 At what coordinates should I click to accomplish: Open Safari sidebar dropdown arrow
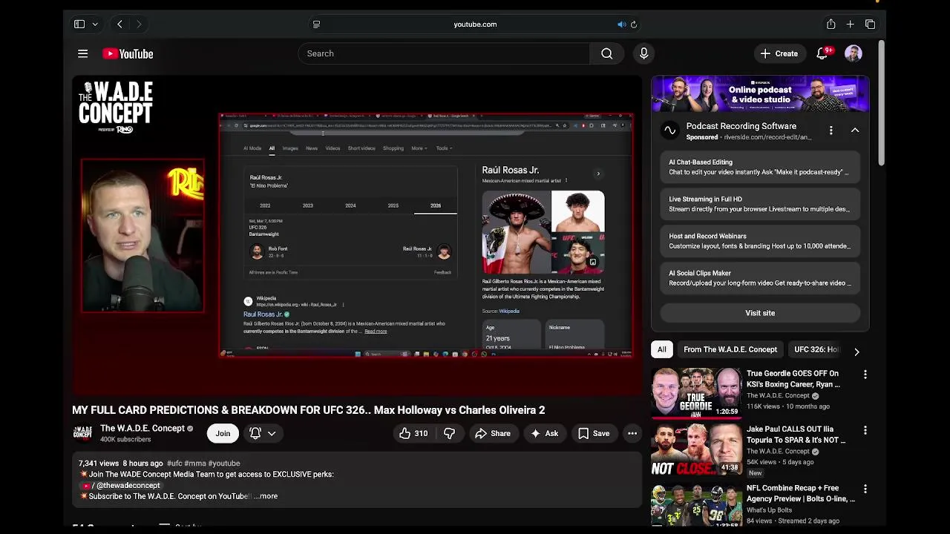click(x=95, y=24)
